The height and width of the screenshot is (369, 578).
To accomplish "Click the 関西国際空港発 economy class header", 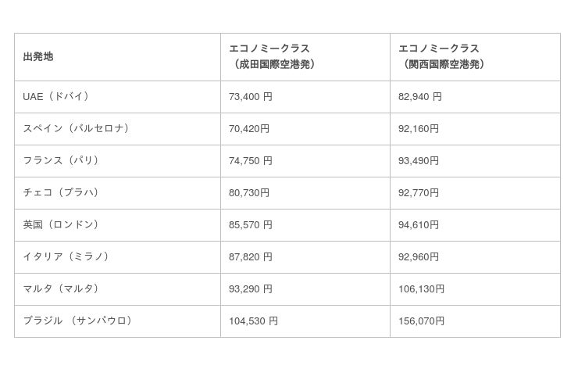I will pyautogui.click(x=444, y=57).
